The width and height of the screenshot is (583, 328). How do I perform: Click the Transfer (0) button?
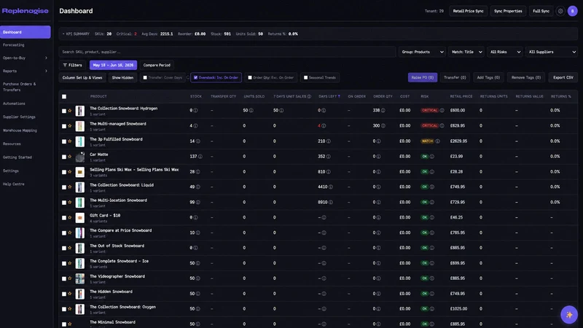click(455, 78)
